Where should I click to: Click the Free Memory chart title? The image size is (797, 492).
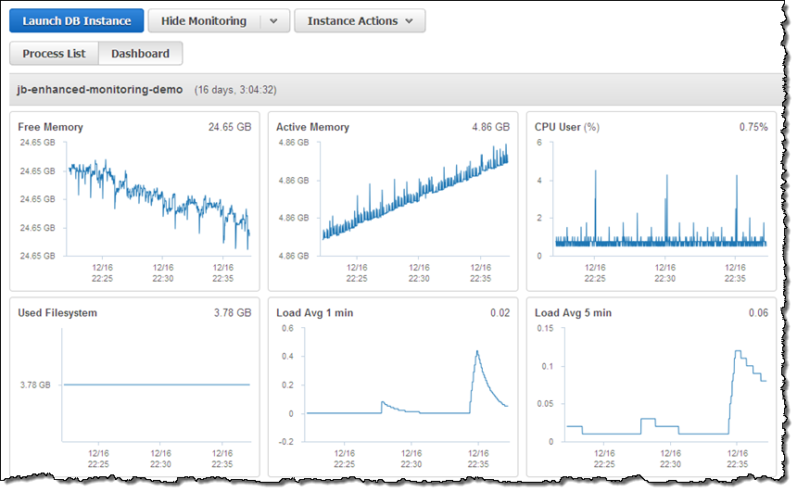(x=50, y=127)
